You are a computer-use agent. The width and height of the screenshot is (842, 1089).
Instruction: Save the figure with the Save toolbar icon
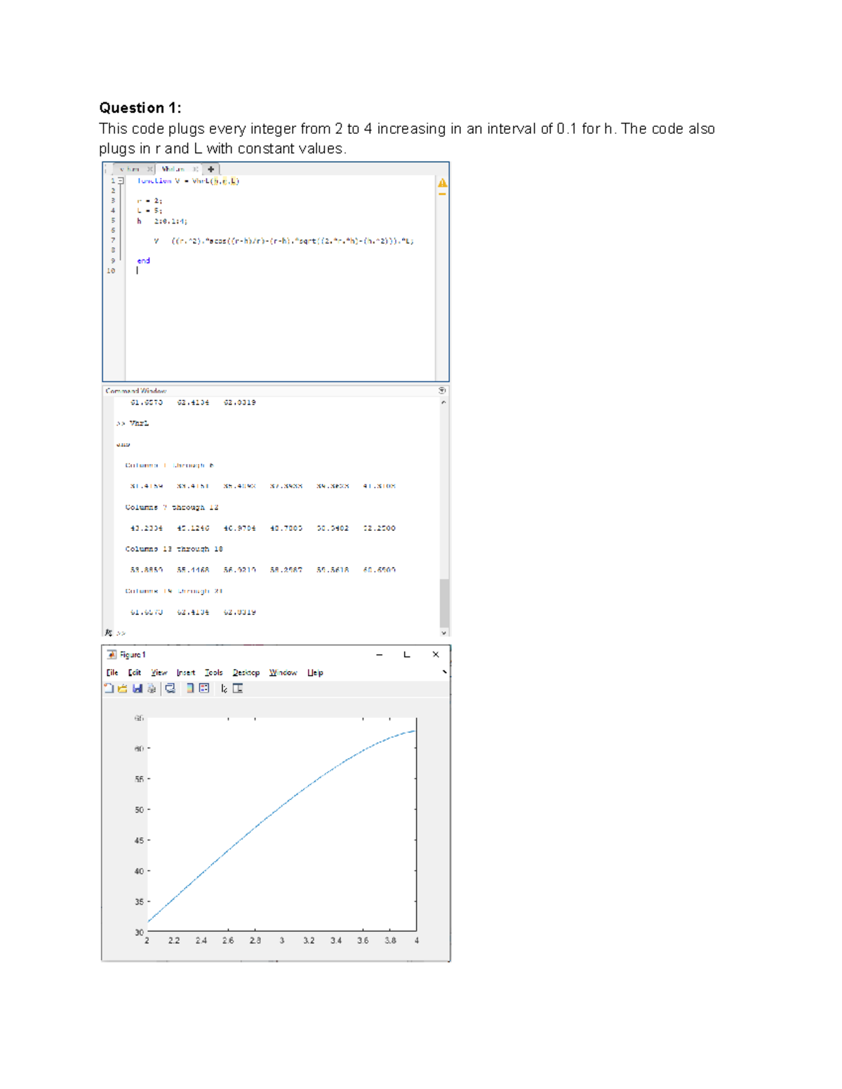point(138,689)
